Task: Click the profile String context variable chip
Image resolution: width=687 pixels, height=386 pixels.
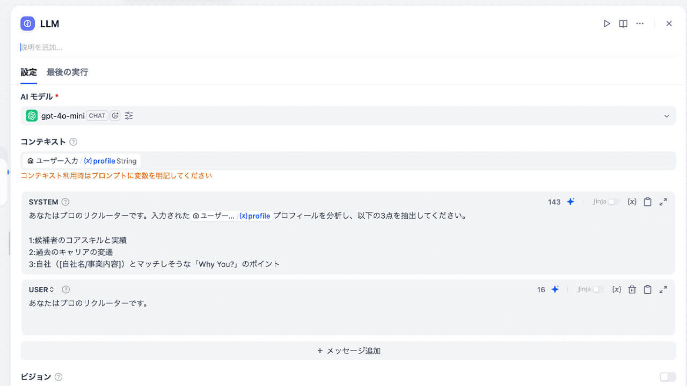Action: (110, 161)
